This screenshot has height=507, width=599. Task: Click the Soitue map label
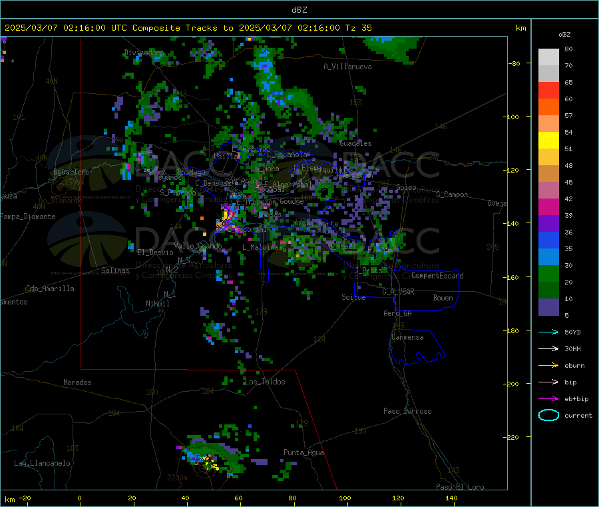353,297
